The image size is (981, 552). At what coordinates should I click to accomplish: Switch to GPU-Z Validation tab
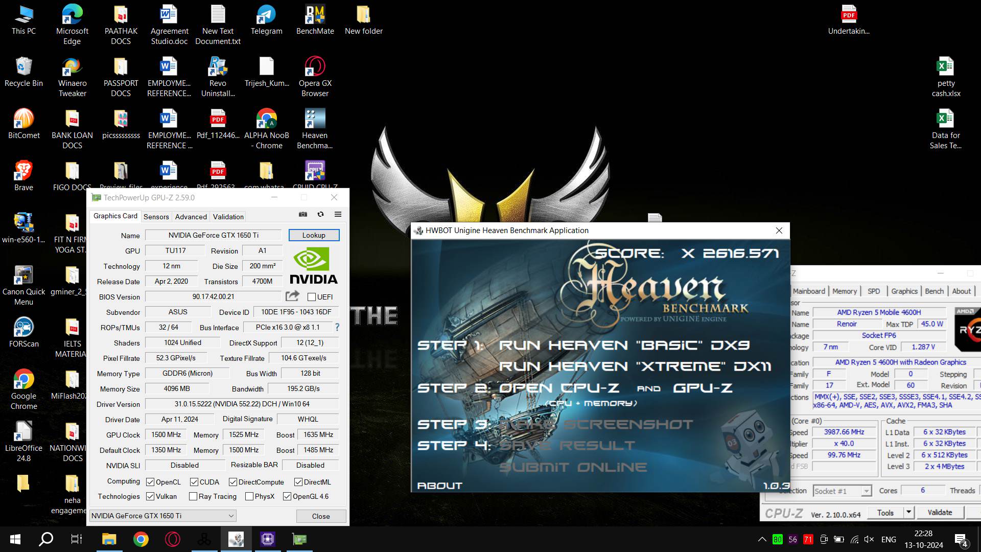[x=228, y=217]
